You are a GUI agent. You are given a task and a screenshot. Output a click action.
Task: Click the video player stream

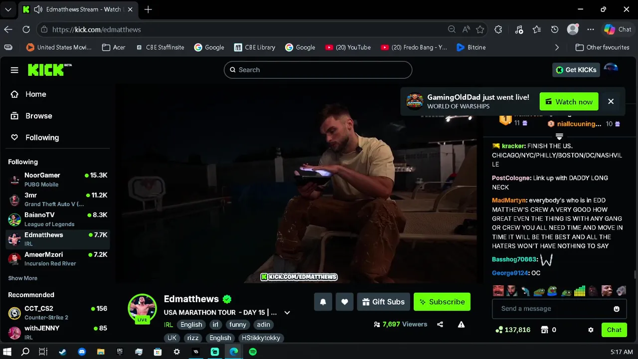299,184
